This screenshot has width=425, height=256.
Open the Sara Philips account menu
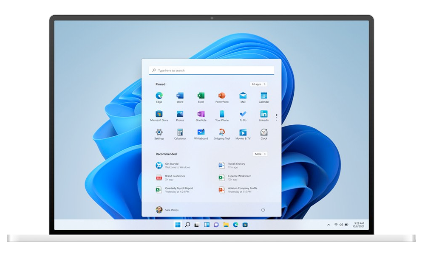click(167, 210)
